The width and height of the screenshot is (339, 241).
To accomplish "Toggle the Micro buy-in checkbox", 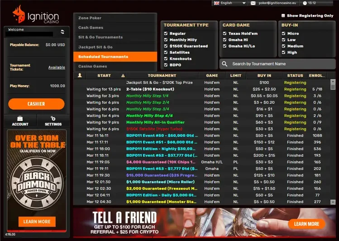I will (x=283, y=34).
